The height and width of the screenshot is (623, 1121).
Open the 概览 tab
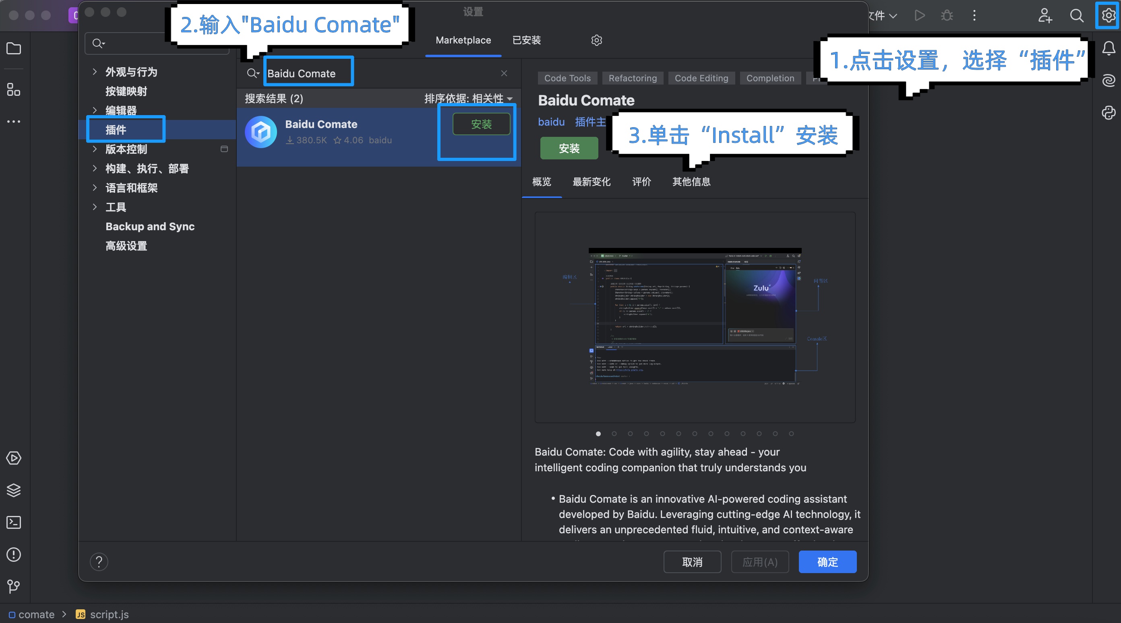click(541, 182)
